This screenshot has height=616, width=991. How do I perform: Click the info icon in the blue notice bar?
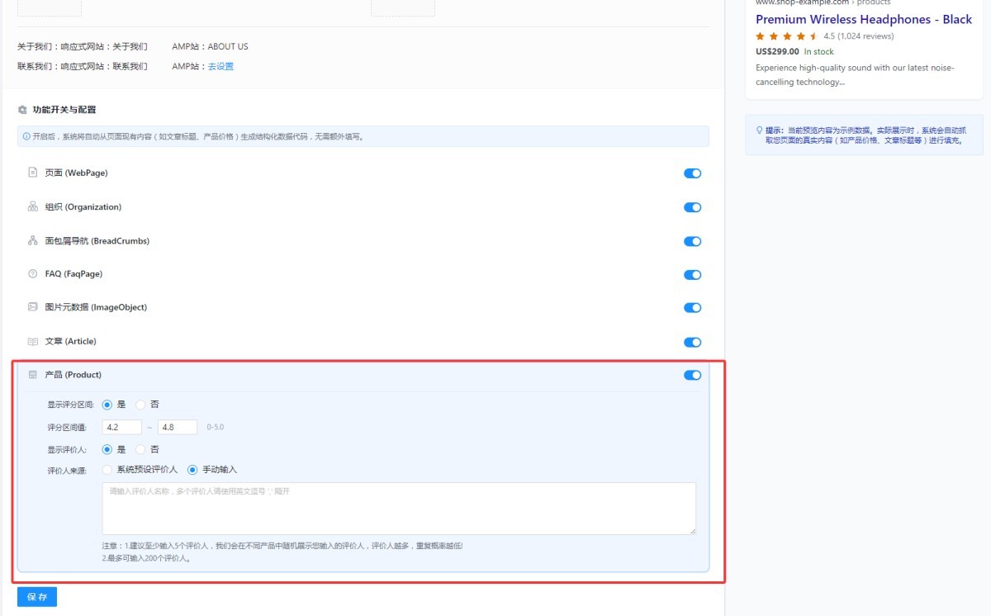pyautogui.click(x=26, y=136)
